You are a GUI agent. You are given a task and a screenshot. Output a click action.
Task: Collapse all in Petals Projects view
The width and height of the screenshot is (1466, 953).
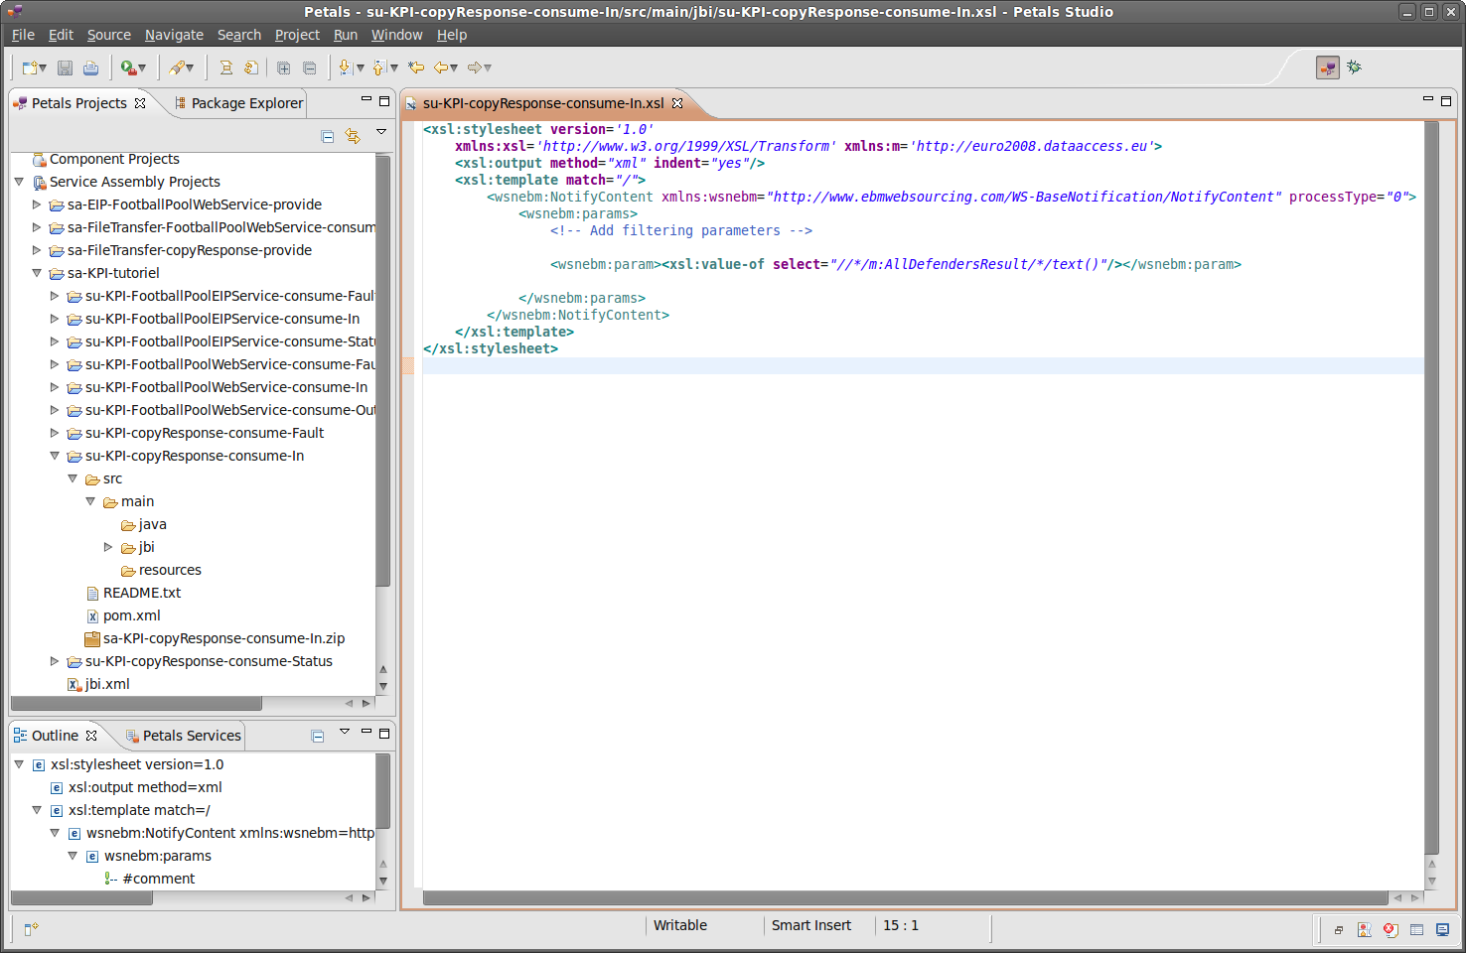point(328,136)
